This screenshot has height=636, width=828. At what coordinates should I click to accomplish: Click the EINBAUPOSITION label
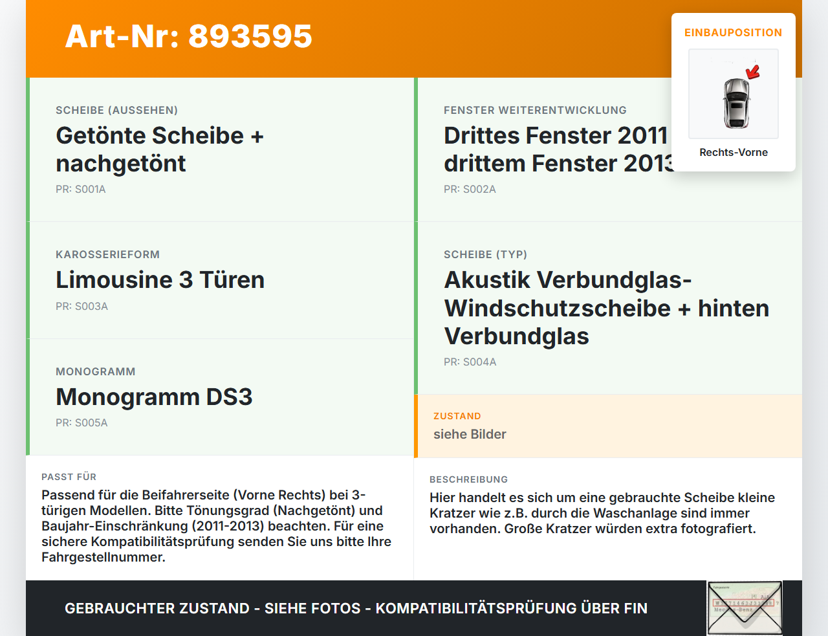click(734, 32)
